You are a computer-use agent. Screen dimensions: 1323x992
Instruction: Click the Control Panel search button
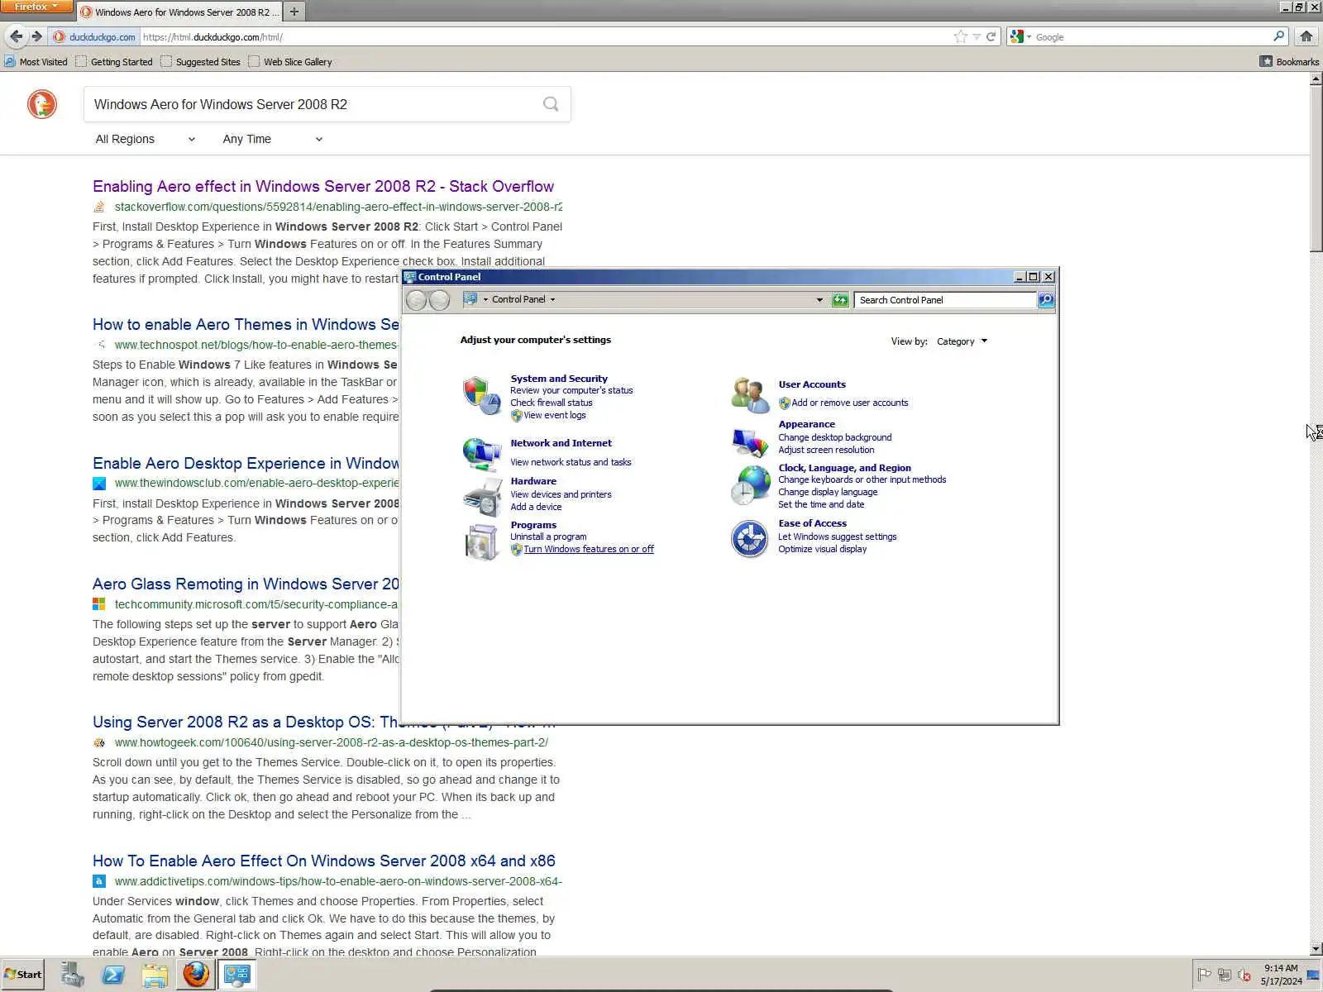[x=1046, y=300]
